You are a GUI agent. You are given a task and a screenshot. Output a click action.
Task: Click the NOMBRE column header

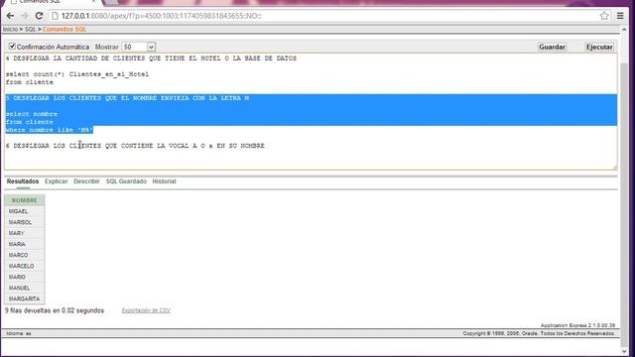click(x=24, y=200)
